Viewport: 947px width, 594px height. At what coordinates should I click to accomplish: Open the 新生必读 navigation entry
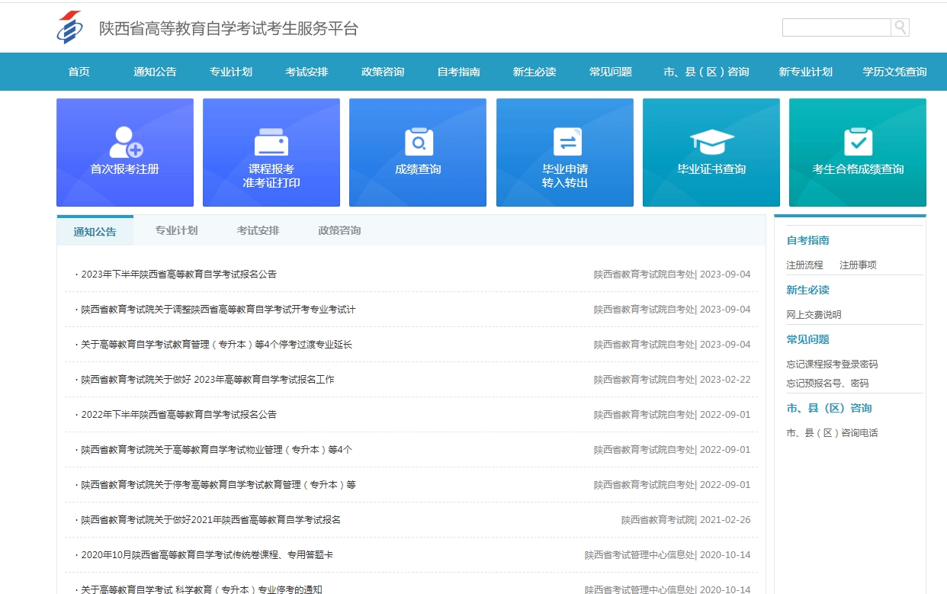pyautogui.click(x=534, y=71)
